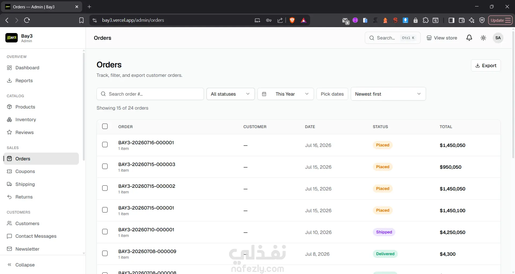
Task: Open Newest first sort dropdown
Action: pos(388,94)
